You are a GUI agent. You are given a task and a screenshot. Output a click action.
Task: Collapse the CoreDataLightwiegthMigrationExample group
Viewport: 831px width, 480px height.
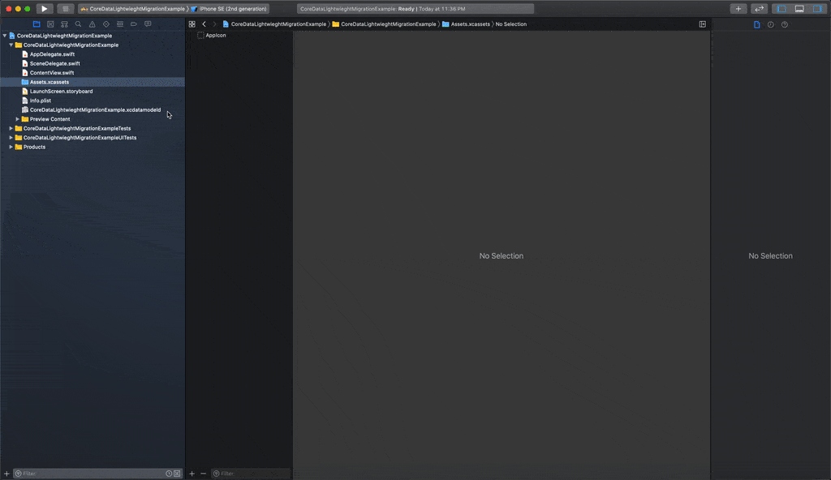click(10, 45)
